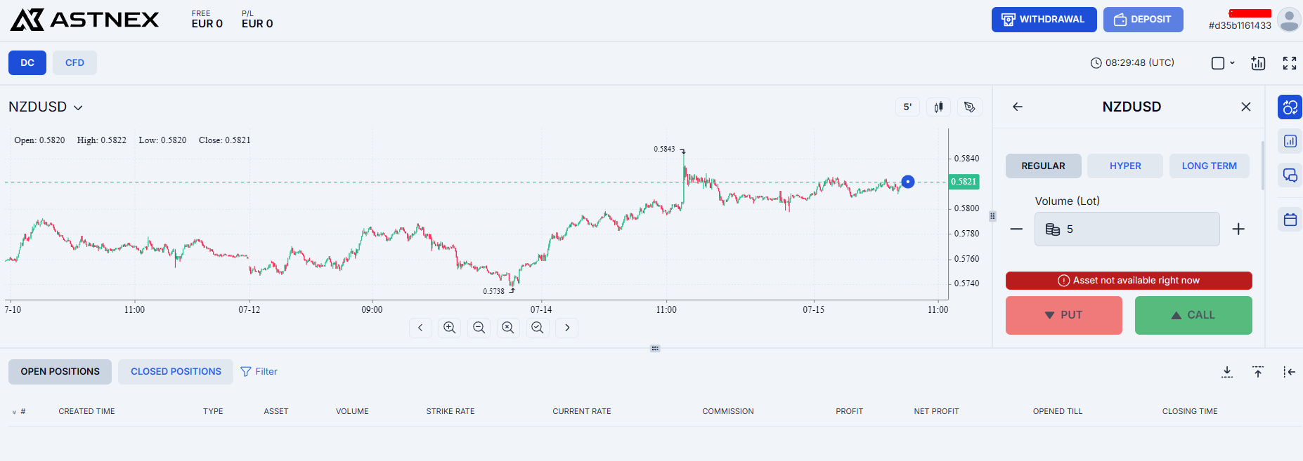1303x461 pixels.
Task: Click the Astnex logo
Action: click(85, 20)
